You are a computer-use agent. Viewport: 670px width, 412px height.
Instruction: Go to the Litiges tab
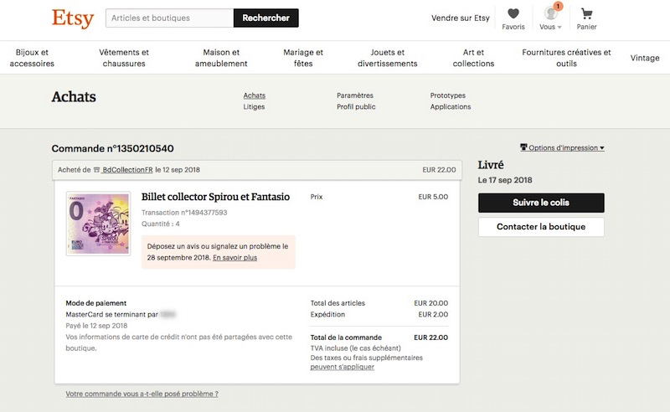[x=254, y=107]
